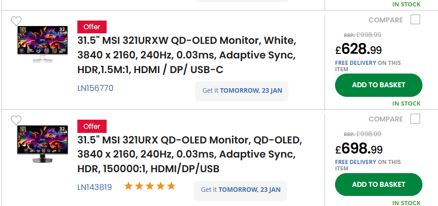Click Get it Tomorrow box for LN156770
The height and width of the screenshot is (206, 438).
coord(242,91)
